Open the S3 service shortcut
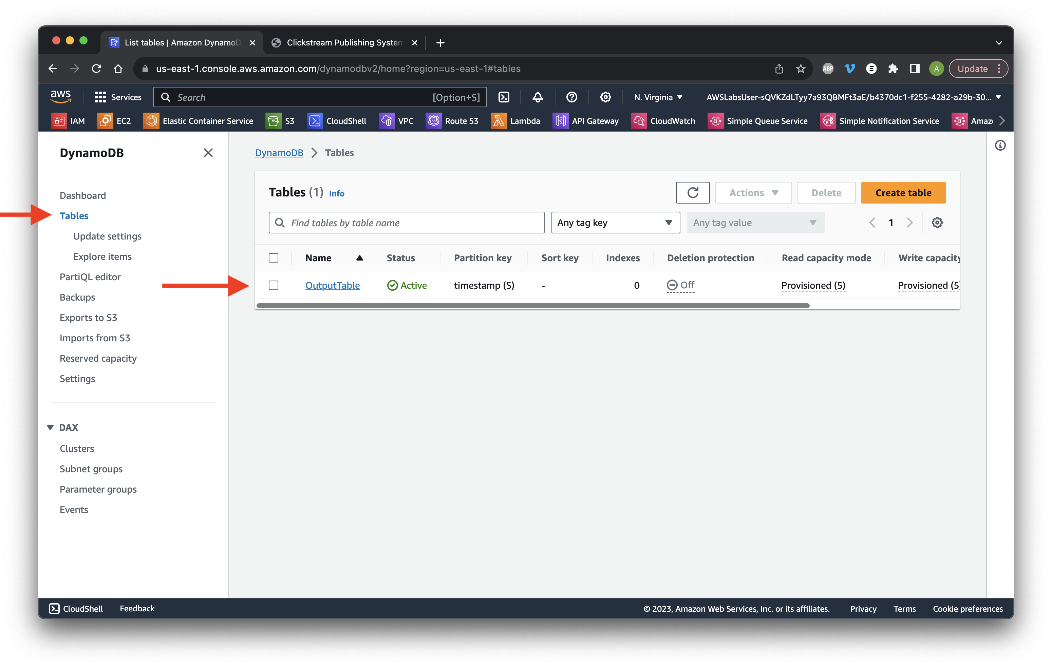 pyautogui.click(x=280, y=121)
